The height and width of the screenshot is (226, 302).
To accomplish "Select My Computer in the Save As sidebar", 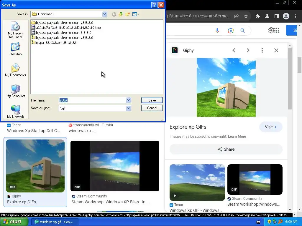I will pyautogui.click(x=16, y=91).
